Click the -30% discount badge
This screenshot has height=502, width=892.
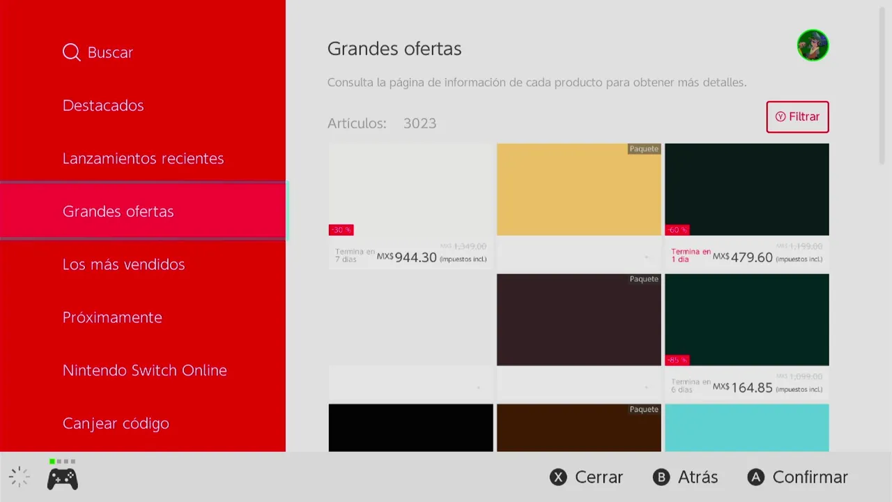click(341, 230)
